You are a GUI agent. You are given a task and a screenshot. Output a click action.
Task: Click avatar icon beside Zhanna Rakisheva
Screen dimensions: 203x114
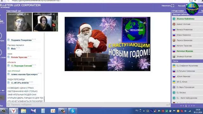[x=174, y=19]
